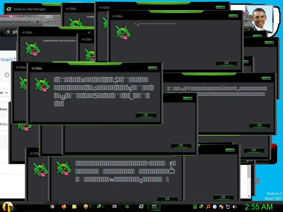Click OK in the frontmost HYDRA dialog with four text lines

click(x=146, y=115)
